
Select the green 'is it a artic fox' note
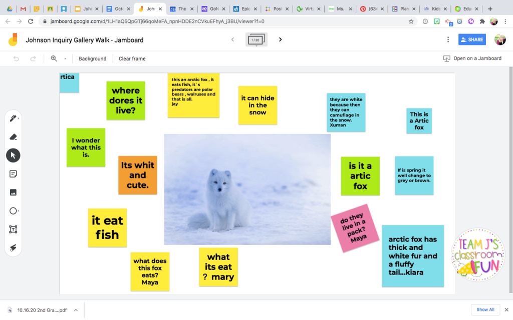360,176
